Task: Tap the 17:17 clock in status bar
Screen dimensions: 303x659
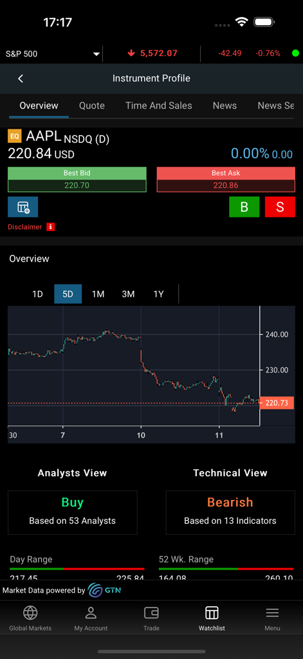Action: point(57,23)
